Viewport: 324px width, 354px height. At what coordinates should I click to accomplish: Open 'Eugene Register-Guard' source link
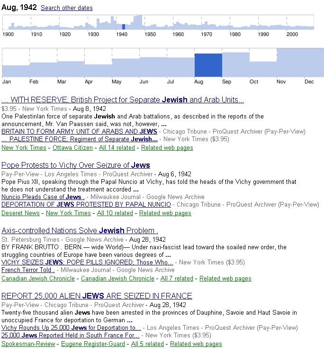(93, 344)
